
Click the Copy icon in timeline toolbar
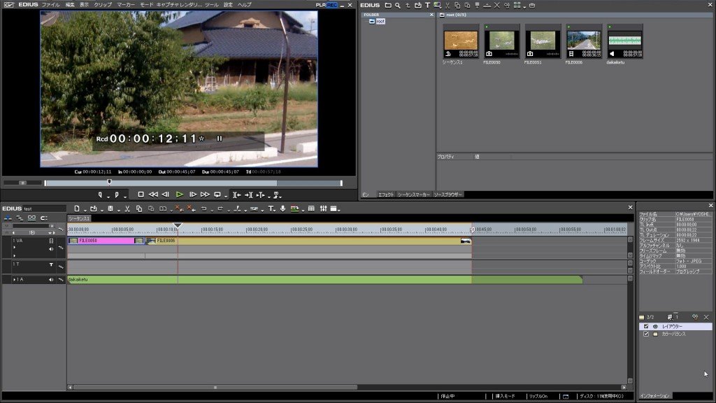click(139, 208)
